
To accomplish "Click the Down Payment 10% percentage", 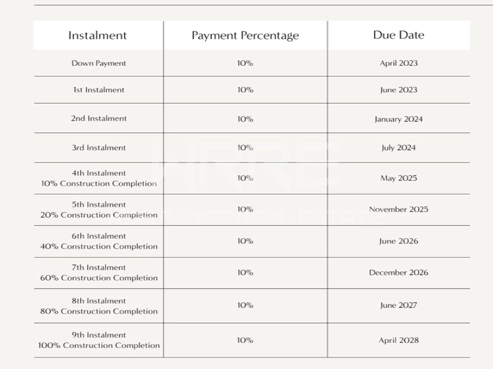I will [x=245, y=63].
